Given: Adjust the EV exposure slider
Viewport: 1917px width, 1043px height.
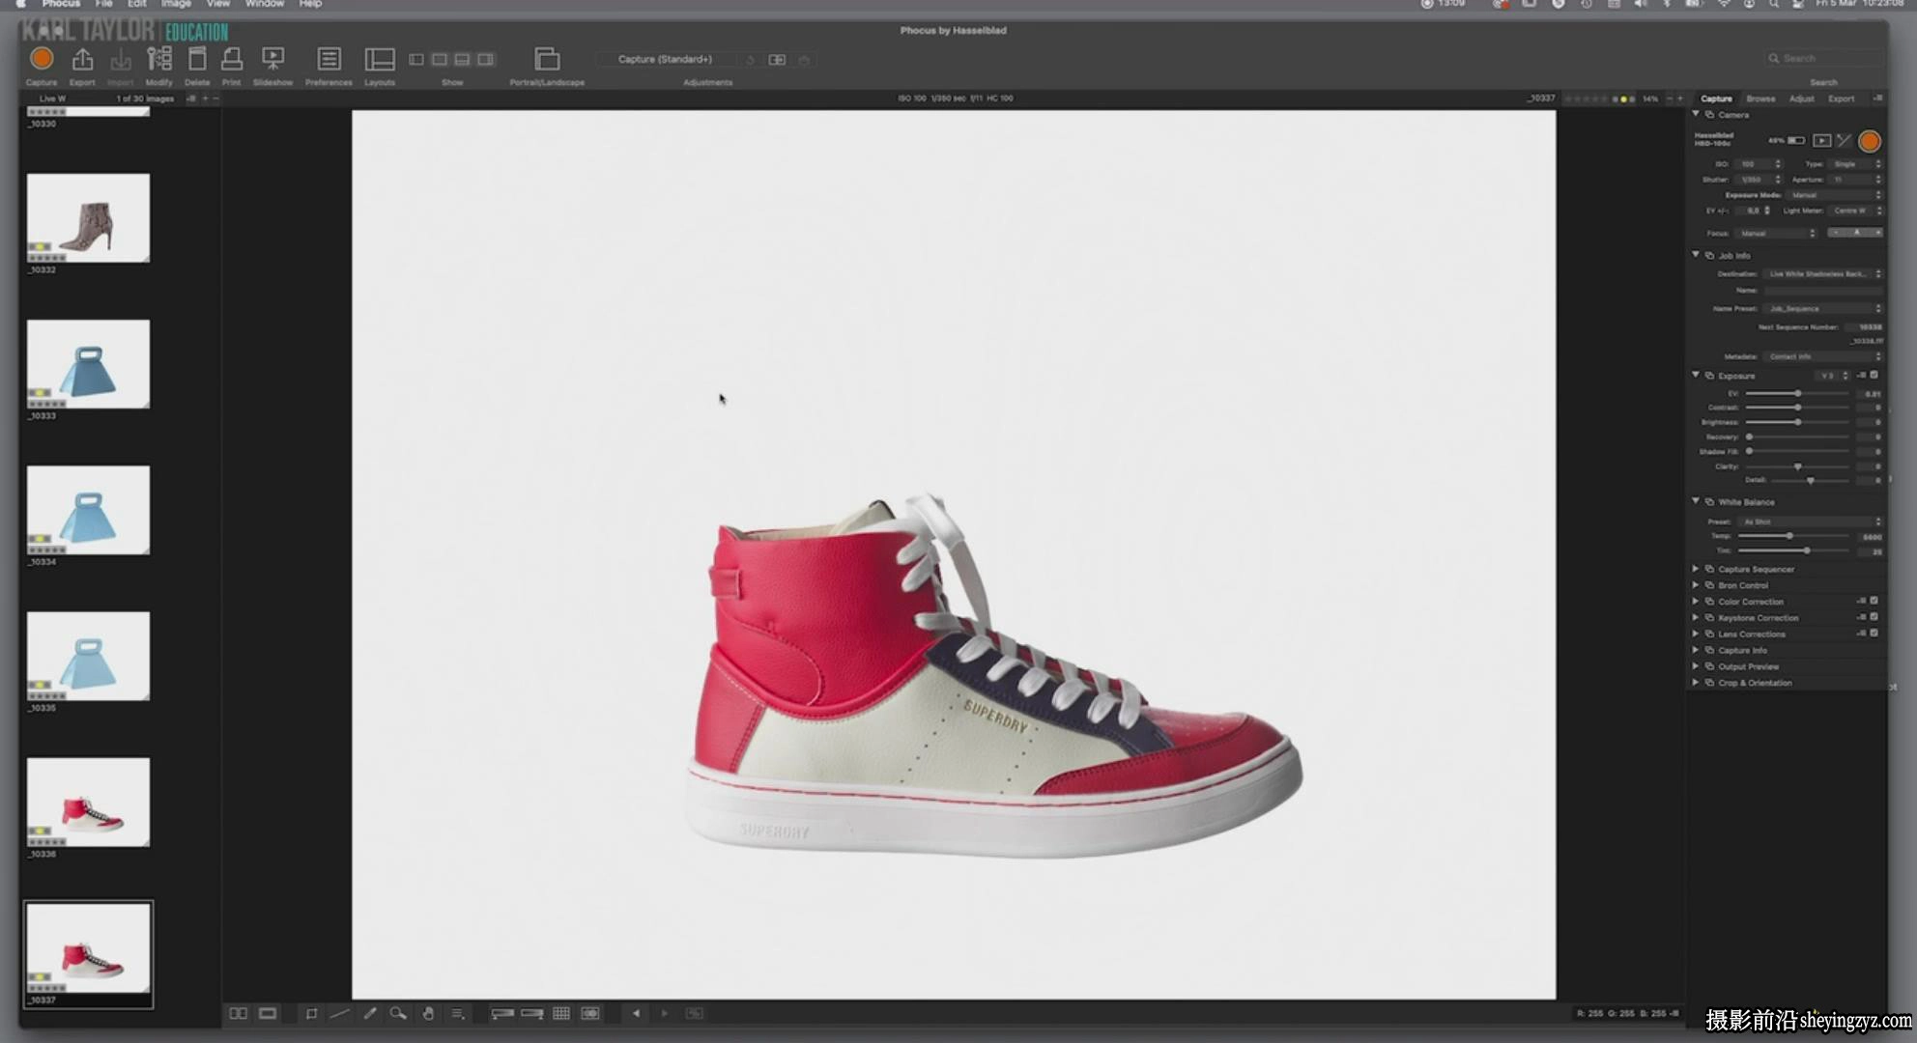Looking at the screenshot, I should pos(1797,393).
